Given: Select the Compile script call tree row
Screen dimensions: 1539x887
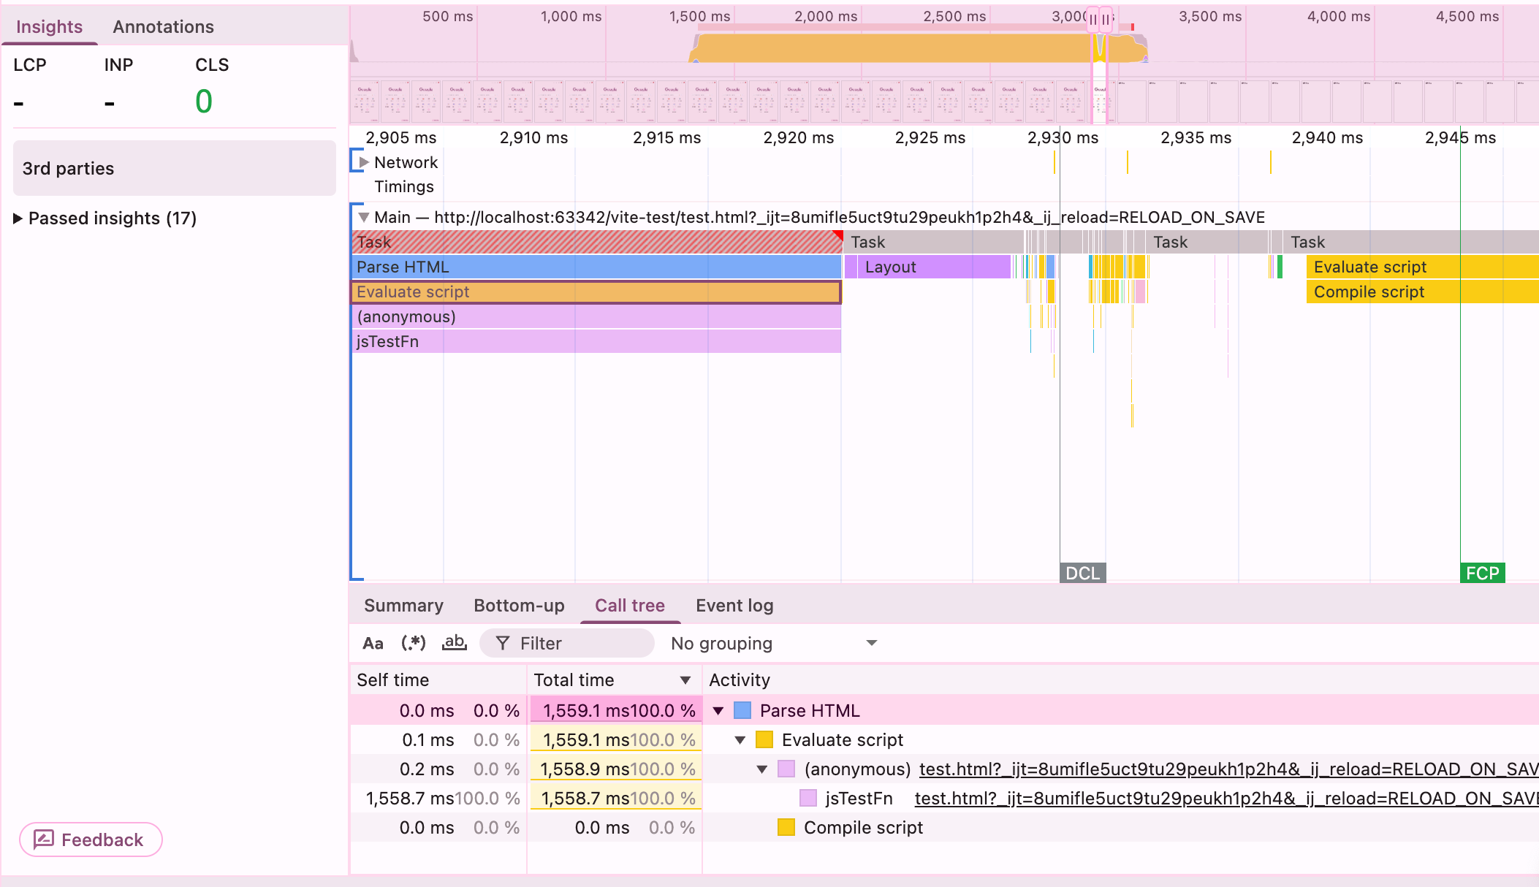Looking at the screenshot, I should (944, 828).
